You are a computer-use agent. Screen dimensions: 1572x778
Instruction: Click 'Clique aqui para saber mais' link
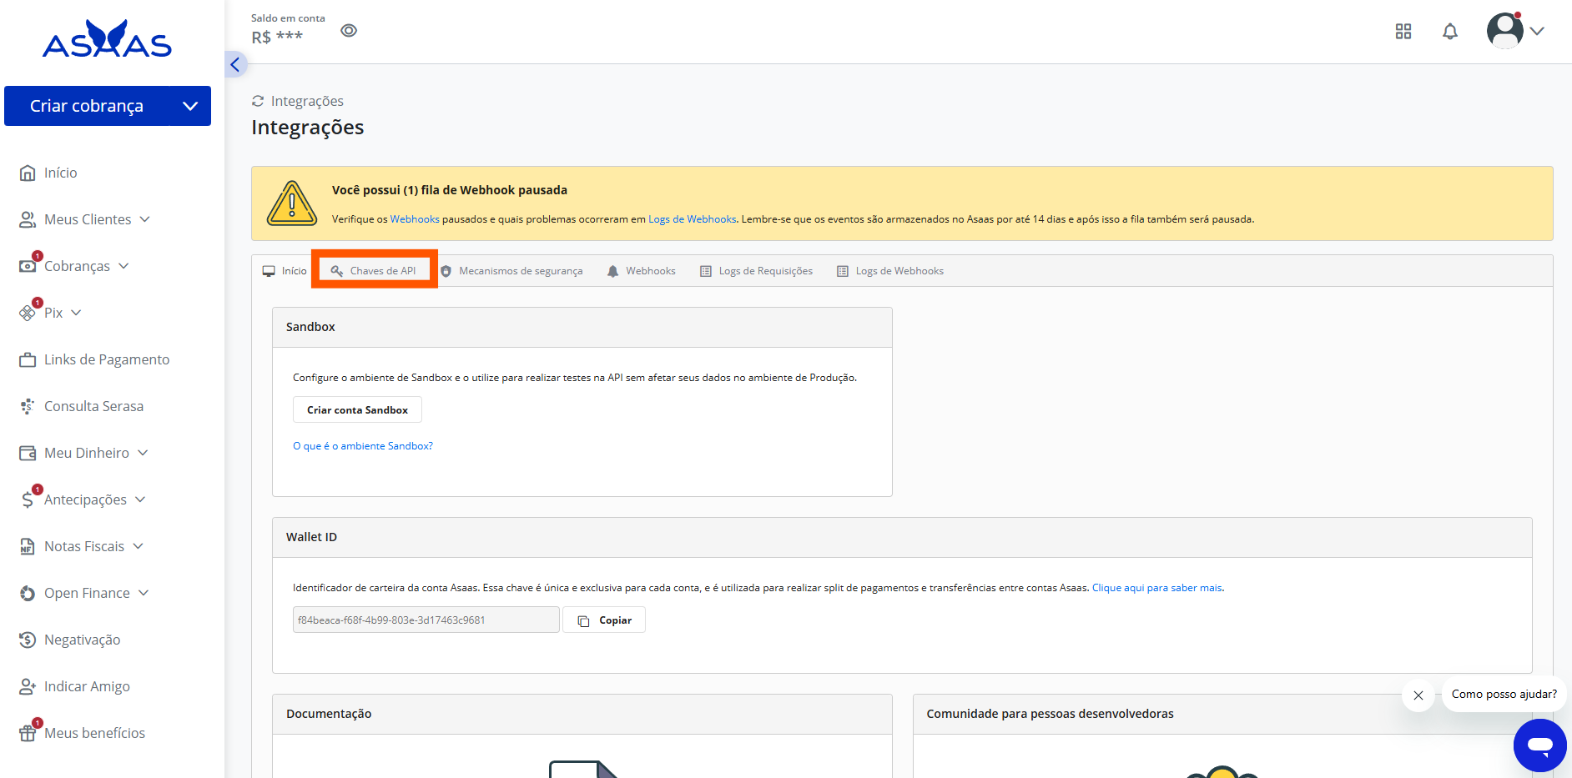coord(1157,588)
